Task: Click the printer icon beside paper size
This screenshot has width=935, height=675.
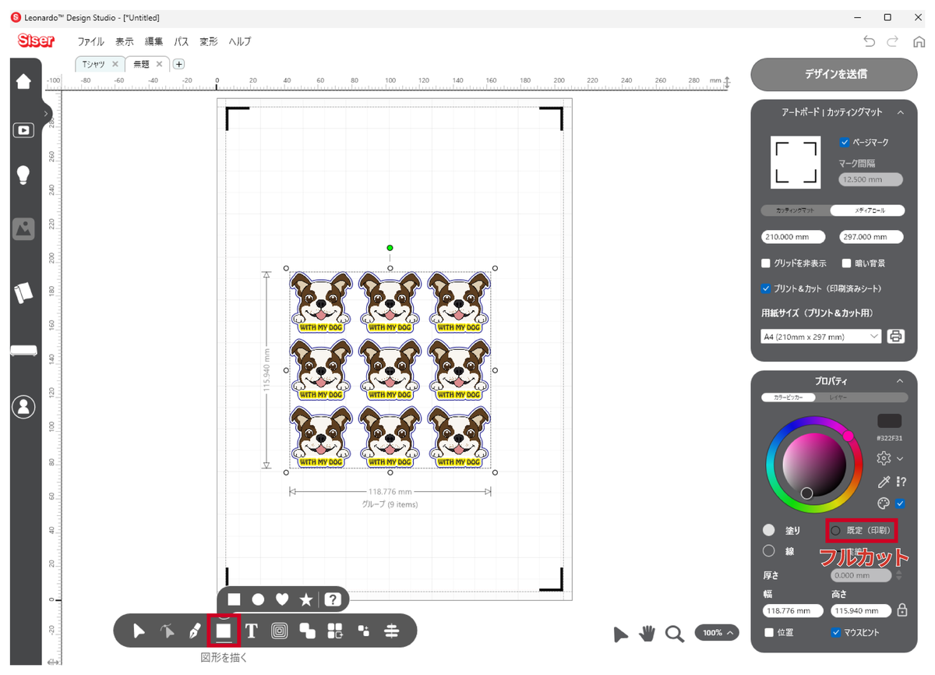Action: tap(896, 337)
